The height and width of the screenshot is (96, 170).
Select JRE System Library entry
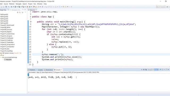pyautogui.click(x=11, y=53)
